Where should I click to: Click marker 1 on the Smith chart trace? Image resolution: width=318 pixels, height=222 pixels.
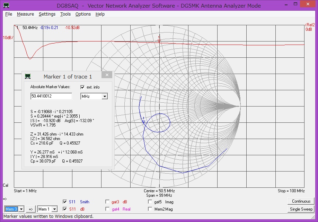(x=144, y=122)
